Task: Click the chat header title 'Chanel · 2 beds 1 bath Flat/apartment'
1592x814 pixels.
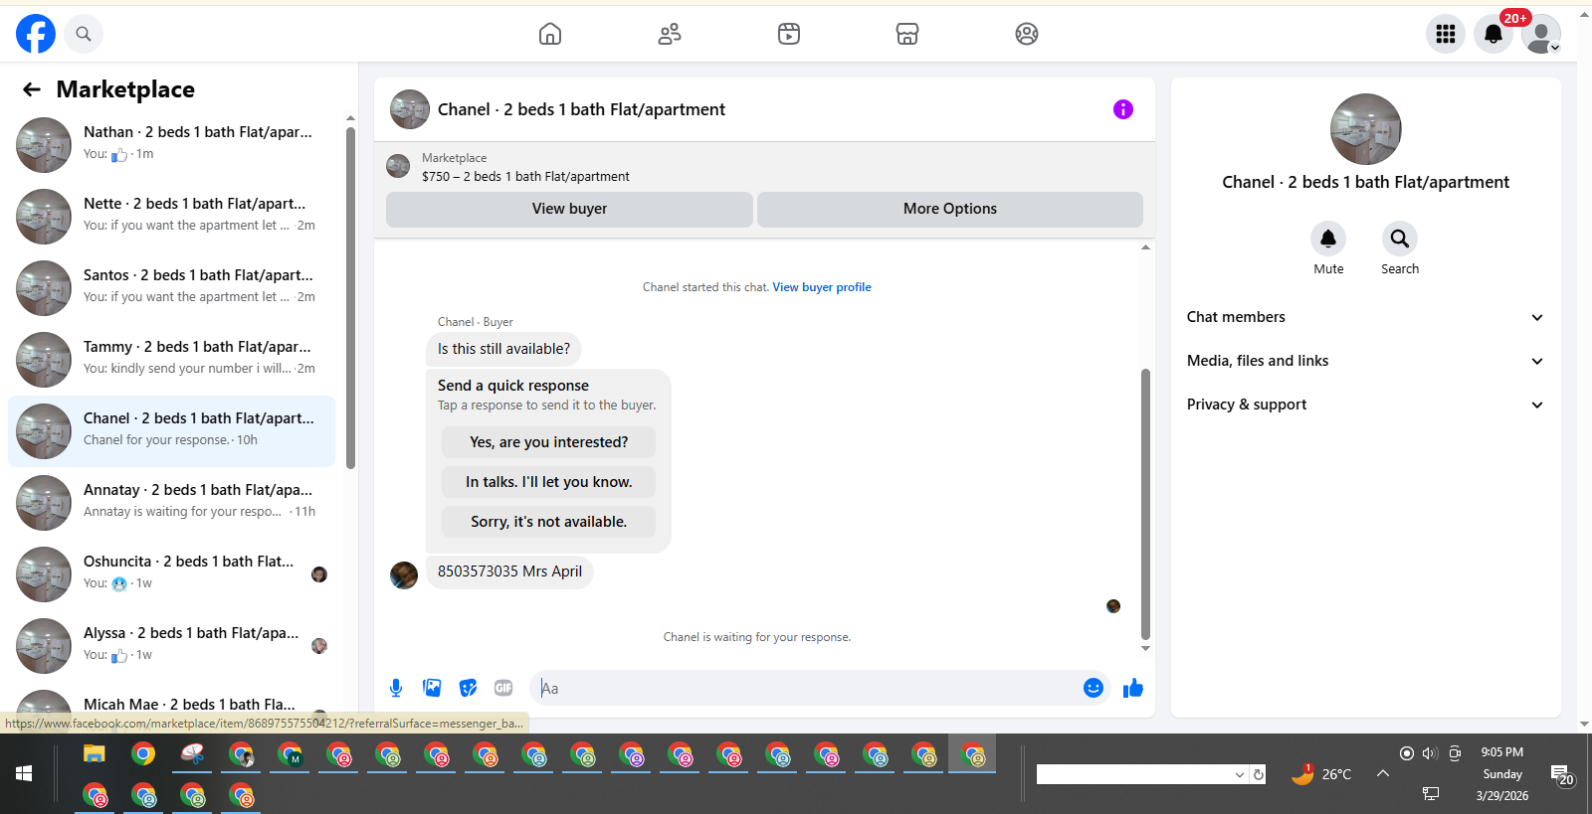Action: (581, 109)
